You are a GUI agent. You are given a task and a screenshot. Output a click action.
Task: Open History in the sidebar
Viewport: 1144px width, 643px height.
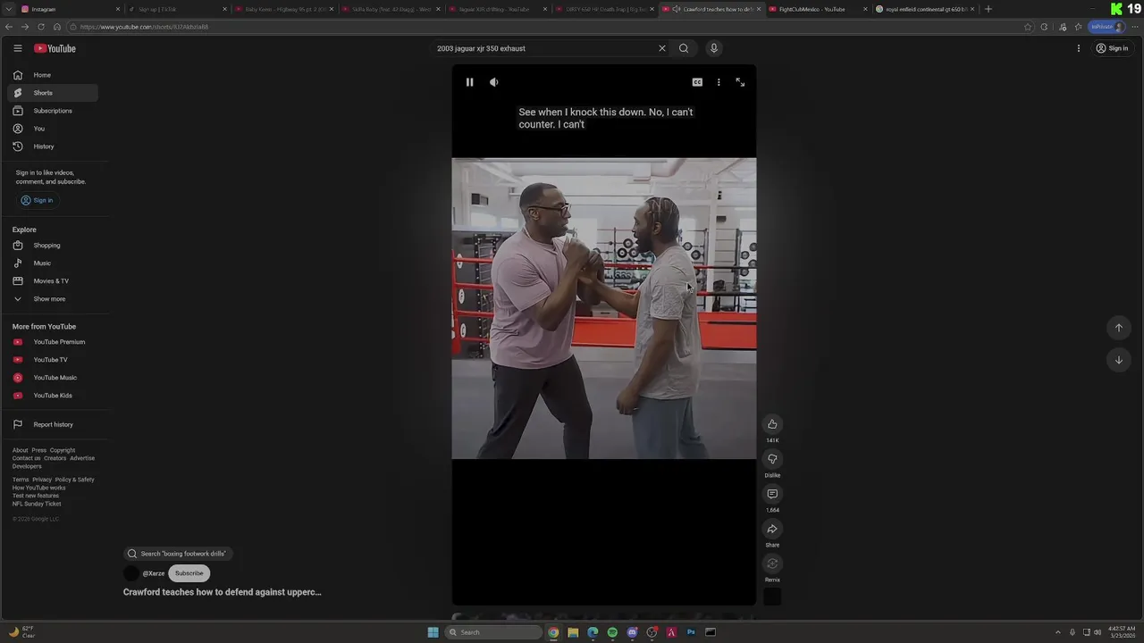[x=52, y=146]
